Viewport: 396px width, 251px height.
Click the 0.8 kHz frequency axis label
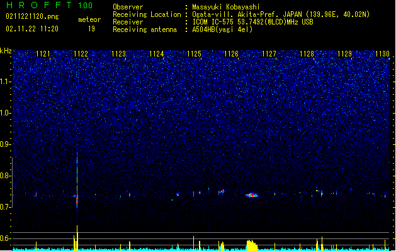pos(5,176)
